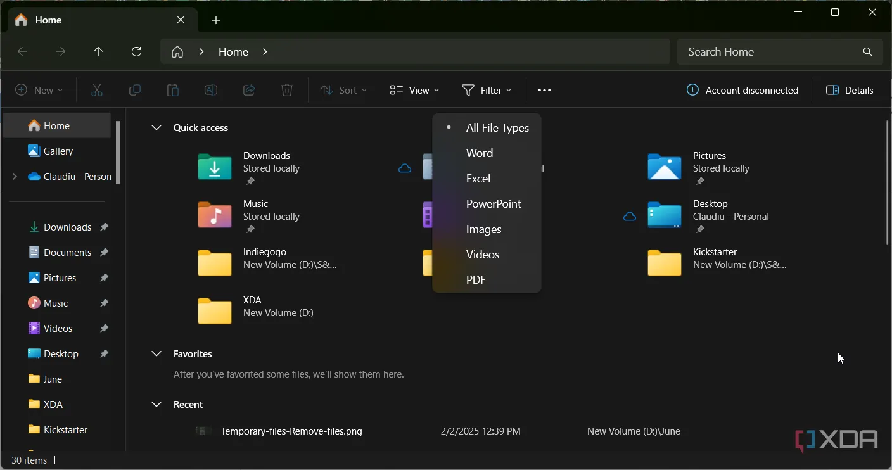892x470 pixels.
Task: Click Home text in address bar
Action: (x=233, y=52)
